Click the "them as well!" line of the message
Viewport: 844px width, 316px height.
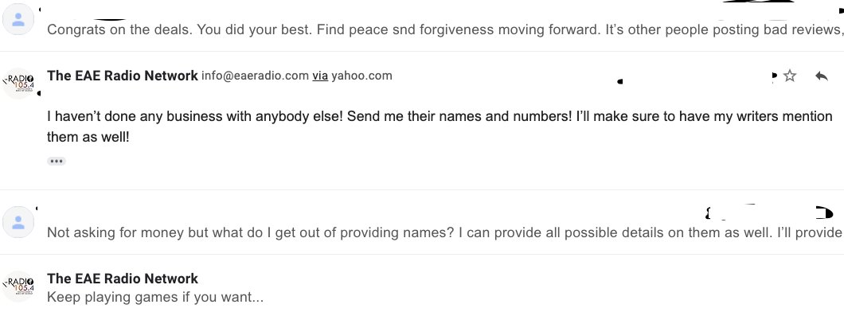(88, 137)
